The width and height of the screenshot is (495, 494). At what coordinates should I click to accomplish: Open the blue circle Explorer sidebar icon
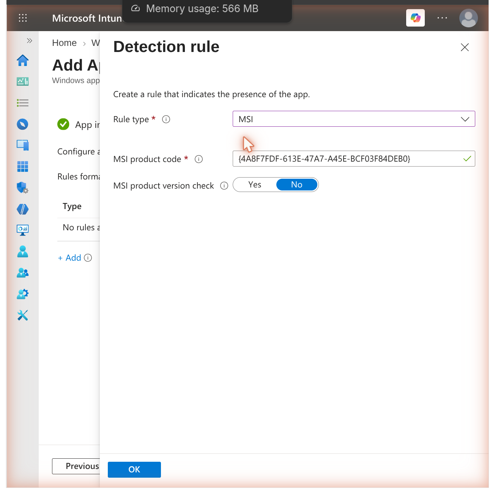(23, 124)
